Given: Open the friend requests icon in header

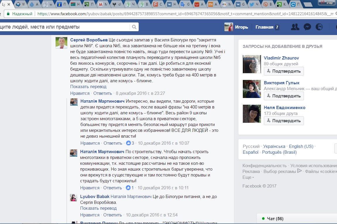Looking at the screenshot, I should click(295, 27).
